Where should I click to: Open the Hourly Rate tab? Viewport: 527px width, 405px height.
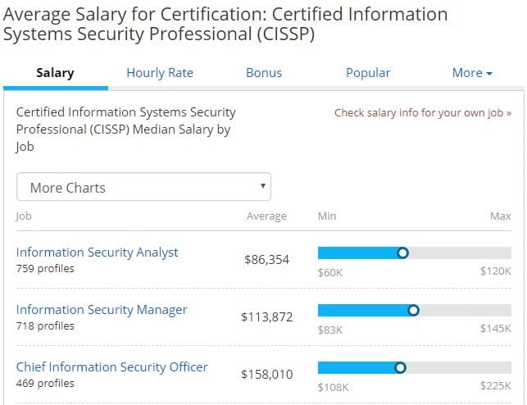point(160,73)
